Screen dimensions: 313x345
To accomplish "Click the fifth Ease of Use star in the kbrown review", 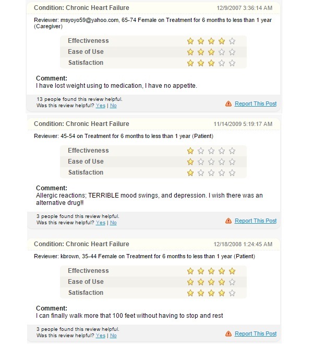I will (232, 282).
